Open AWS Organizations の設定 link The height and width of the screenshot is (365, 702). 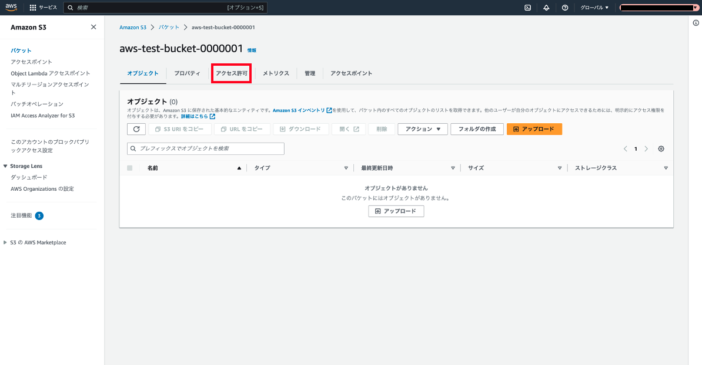pos(42,189)
